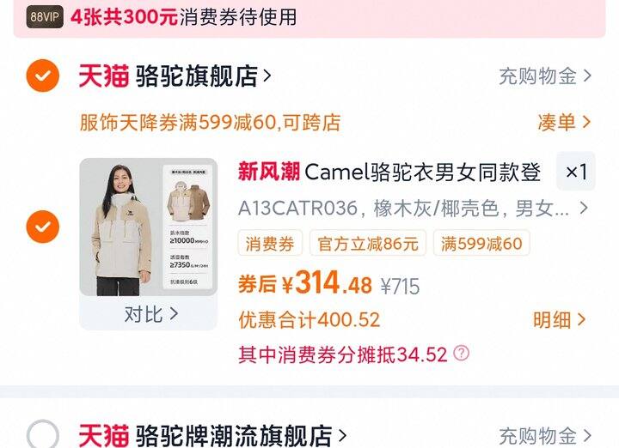
Task: Open 明细 discount details
Action: point(559,319)
